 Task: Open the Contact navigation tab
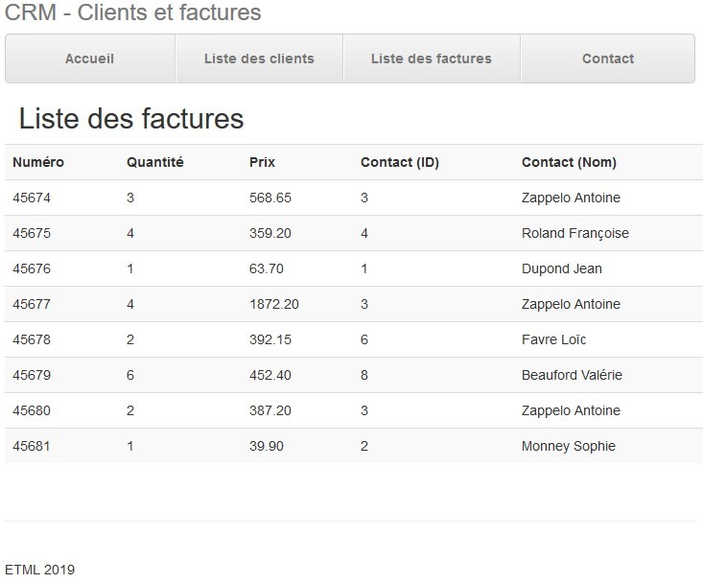point(607,58)
